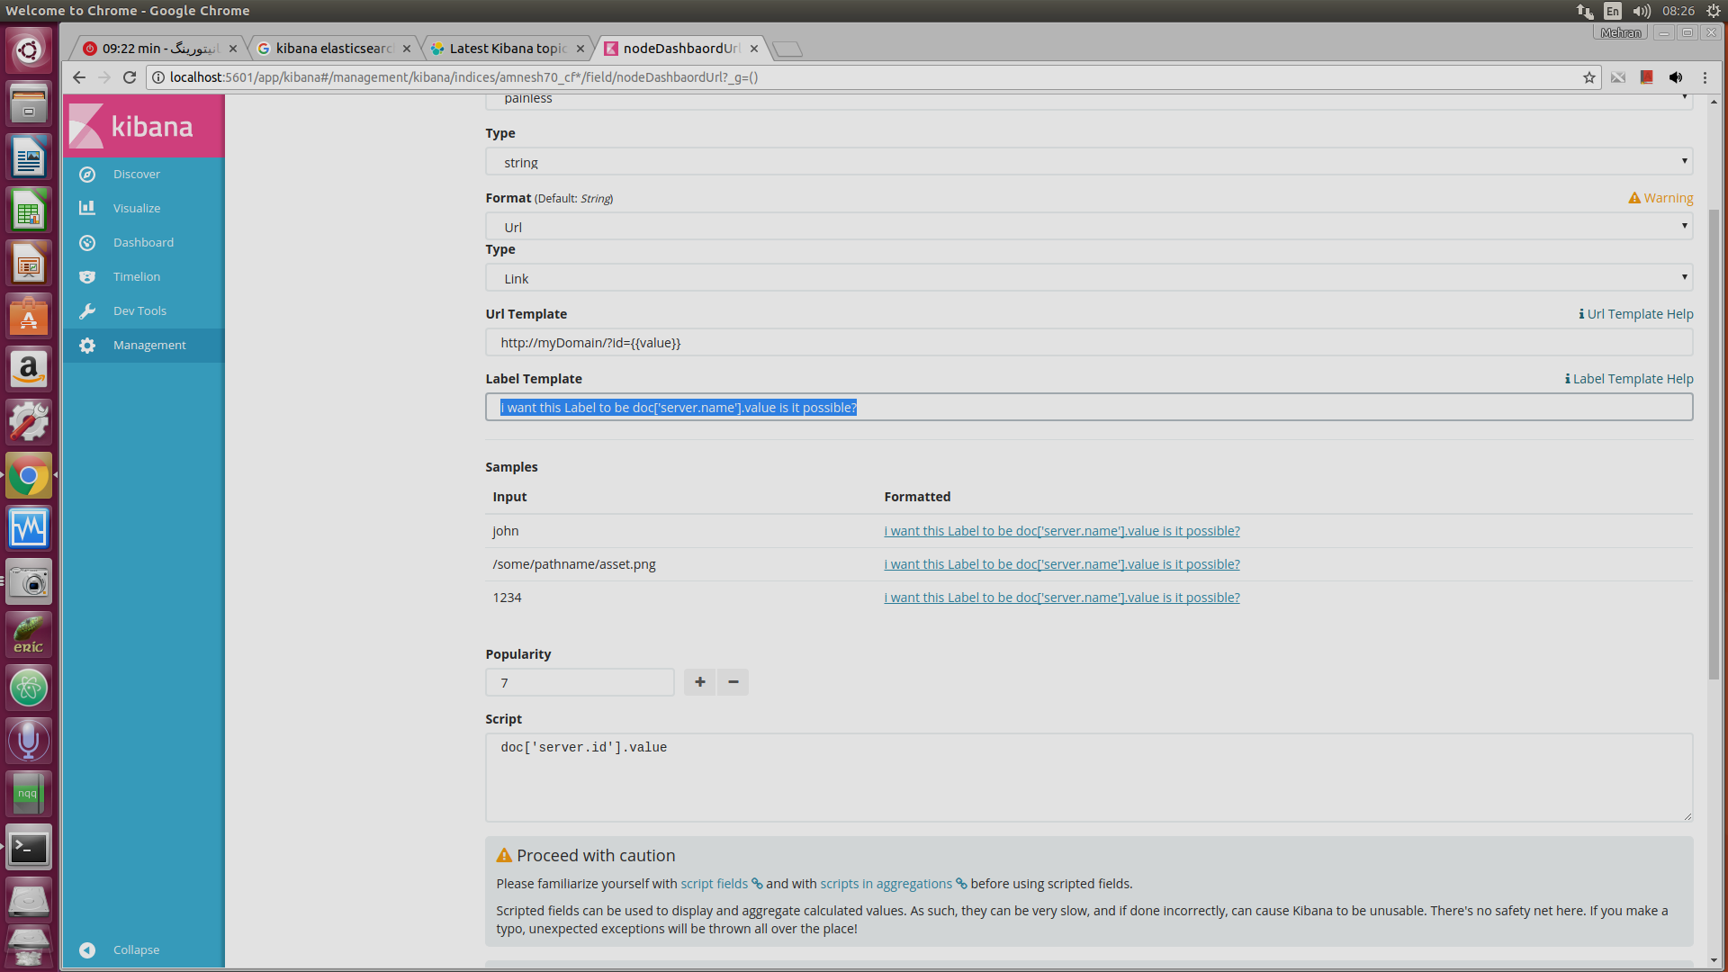This screenshot has height=972, width=1728.
Task: Open Timelion from its sidebar icon
Action: [87, 277]
